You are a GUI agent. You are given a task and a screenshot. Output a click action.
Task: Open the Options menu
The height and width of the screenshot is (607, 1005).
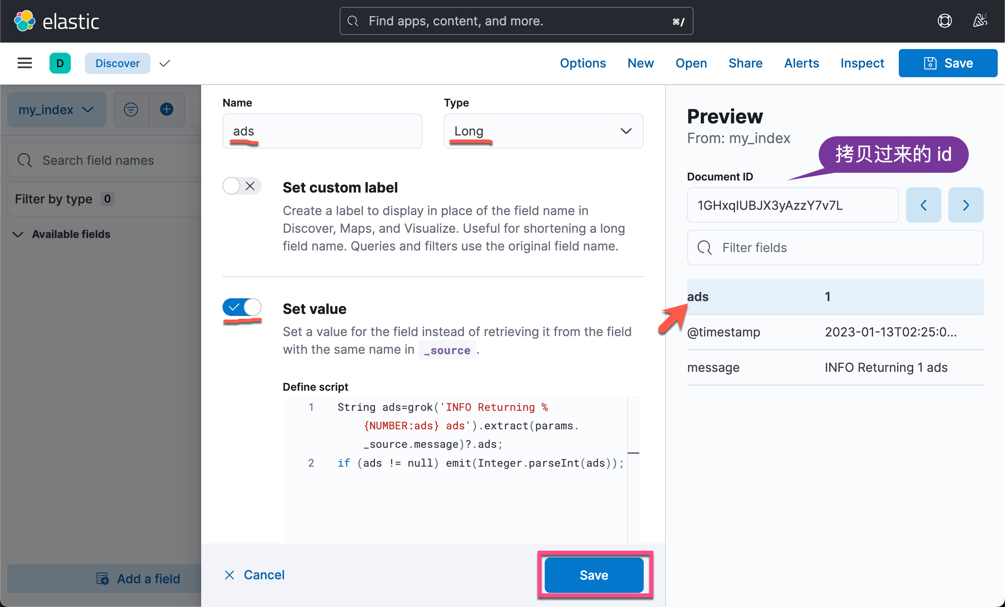point(583,63)
